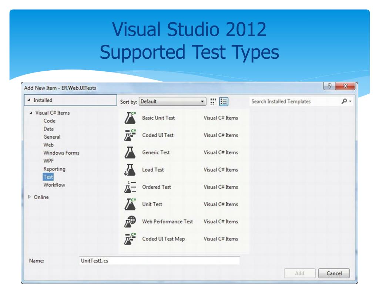This screenshot has height=284, width=379.
Task: Select the General category
Action: (52, 137)
